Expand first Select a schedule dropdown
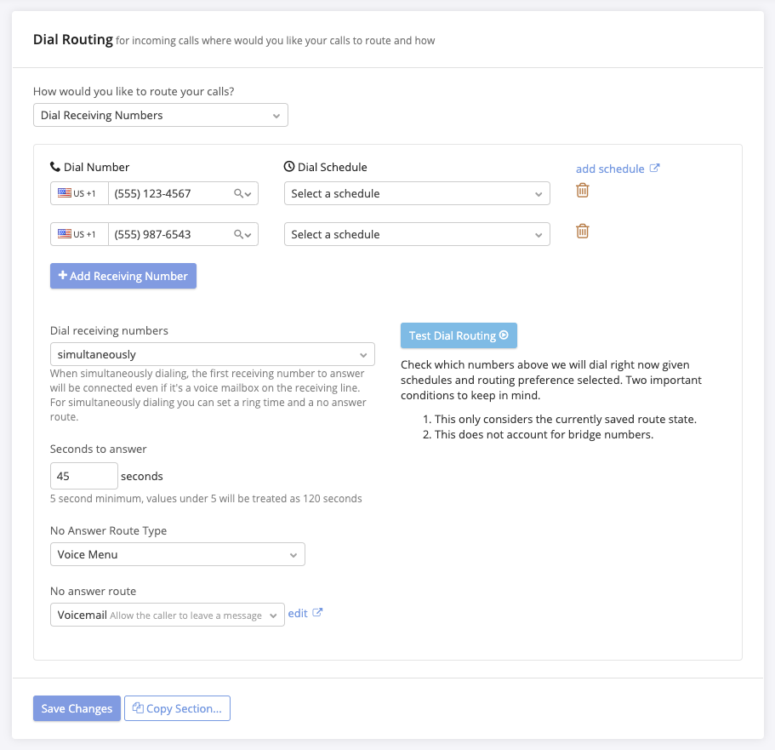775x750 pixels. pos(417,194)
